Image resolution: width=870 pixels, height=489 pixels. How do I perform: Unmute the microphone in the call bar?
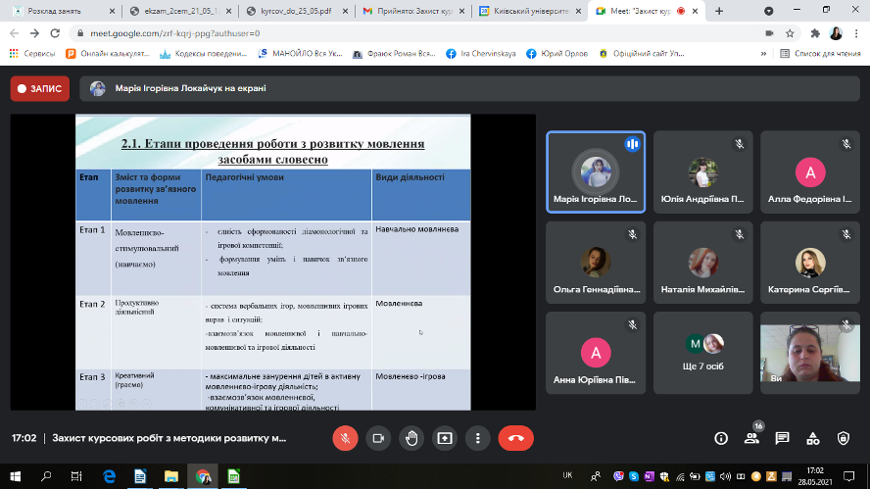[x=344, y=438]
